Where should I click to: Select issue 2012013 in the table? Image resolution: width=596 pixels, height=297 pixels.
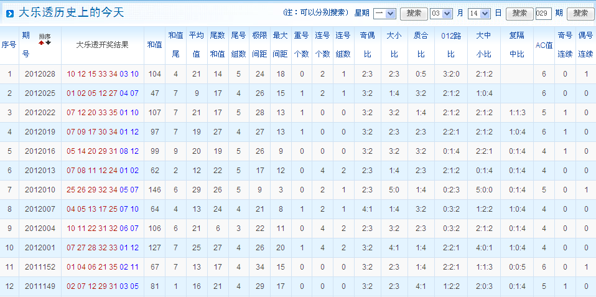click(40, 171)
